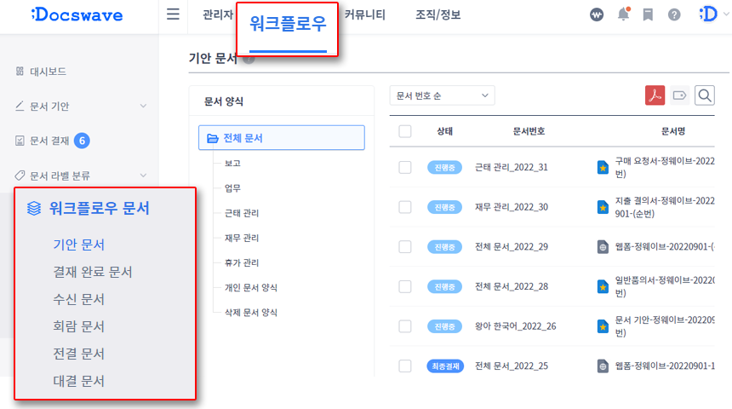
Task: Open 문서 결재 in sidebar
Action: tap(49, 141)
